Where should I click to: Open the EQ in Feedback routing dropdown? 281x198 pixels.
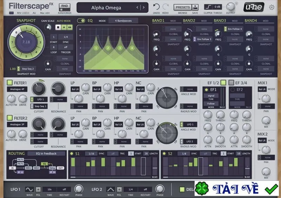[x=46, y=153]
